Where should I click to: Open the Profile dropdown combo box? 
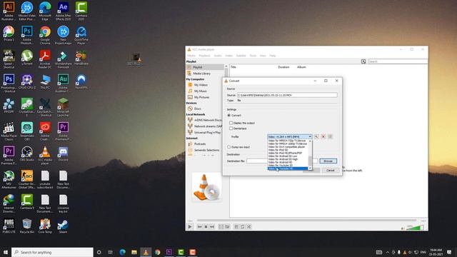pos(290,136)
